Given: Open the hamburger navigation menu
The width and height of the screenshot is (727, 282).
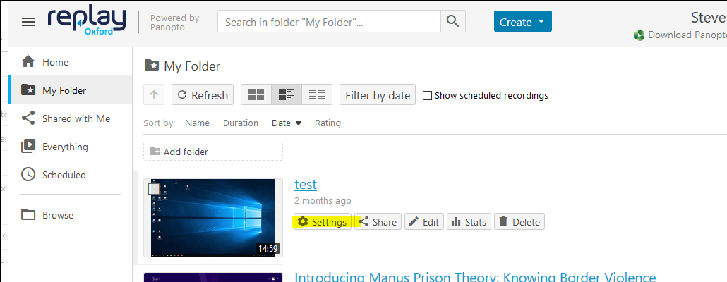Looking at the screenshot, I should pyautogui.click(x=28, y=22).
